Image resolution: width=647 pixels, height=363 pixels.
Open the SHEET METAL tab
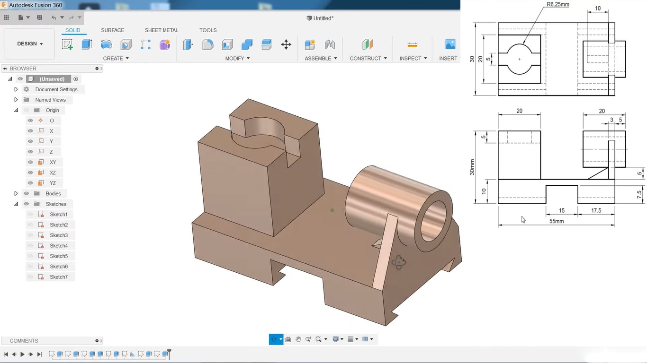[x=162, y=30]
